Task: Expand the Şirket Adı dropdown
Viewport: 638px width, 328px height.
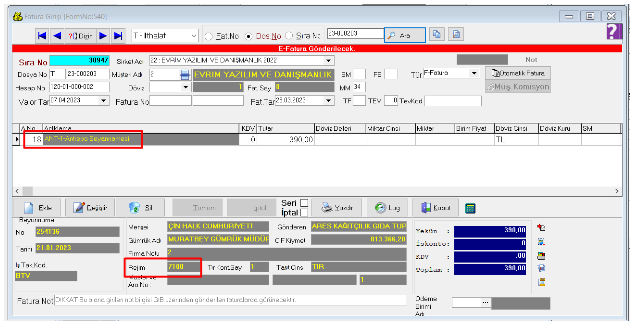Action: tap(328, 61)
